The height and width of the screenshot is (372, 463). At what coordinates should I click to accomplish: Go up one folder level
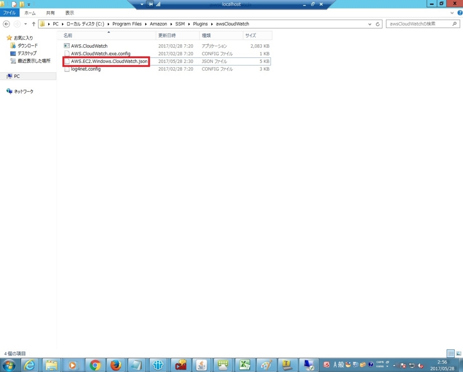click(x=33, y=24)
